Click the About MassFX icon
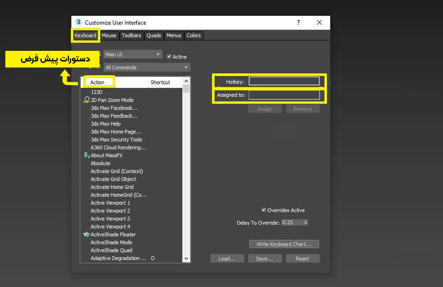Screen dimensions: 443x287 86,155
